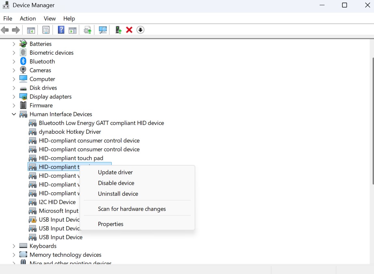374x274 pixels.
Task: Click the red X Uninstall device icon
Action: (129, 30)
